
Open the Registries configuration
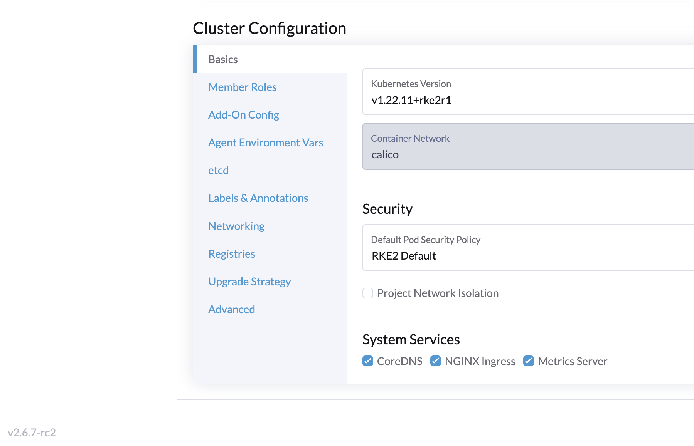click(231, 253)
